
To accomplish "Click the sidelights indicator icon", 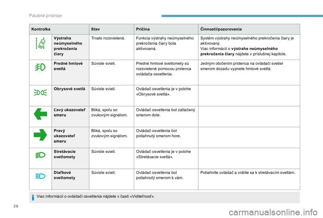I will 40,93.
